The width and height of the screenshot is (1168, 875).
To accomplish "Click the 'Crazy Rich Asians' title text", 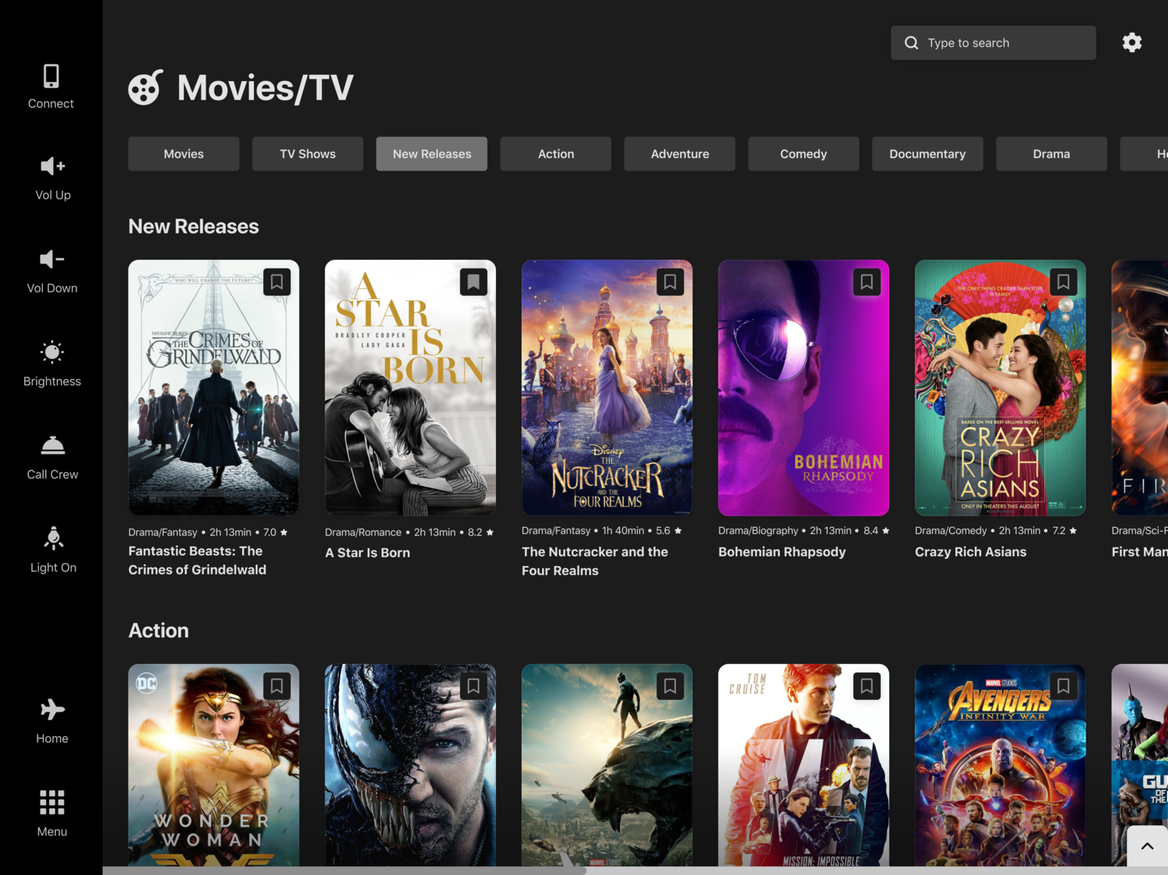I will pyautogui.click(x=971, y=552).
